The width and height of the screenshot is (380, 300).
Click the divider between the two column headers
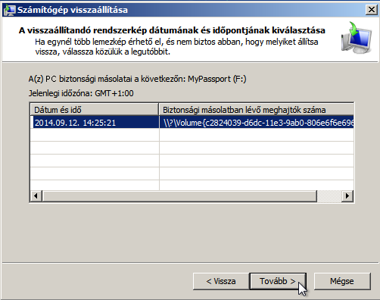[x=159, y=110]
